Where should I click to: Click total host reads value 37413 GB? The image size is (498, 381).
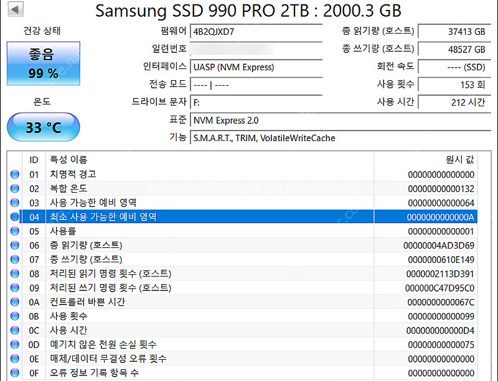[454, 32]
